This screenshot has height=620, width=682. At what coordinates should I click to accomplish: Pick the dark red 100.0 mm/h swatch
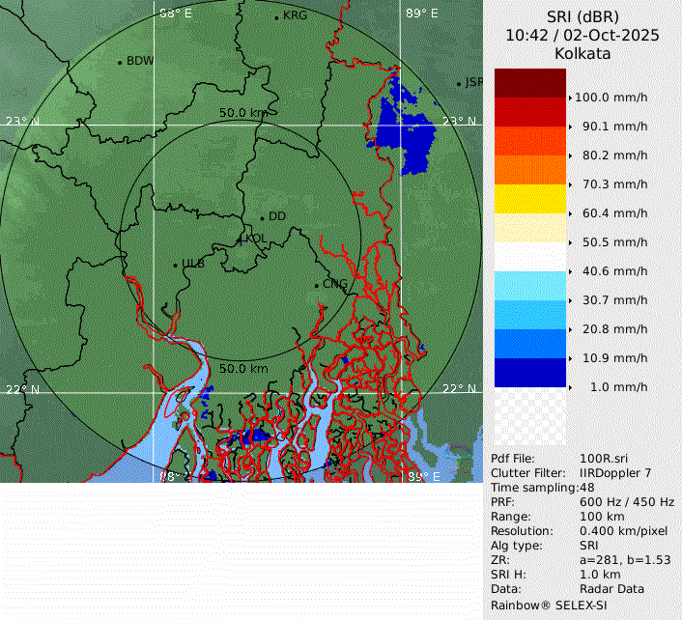click(529, 83)
